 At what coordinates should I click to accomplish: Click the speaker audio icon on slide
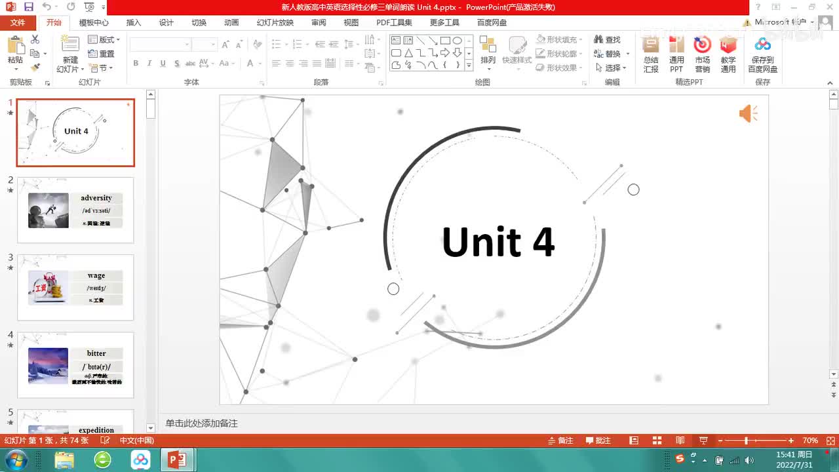749,114
